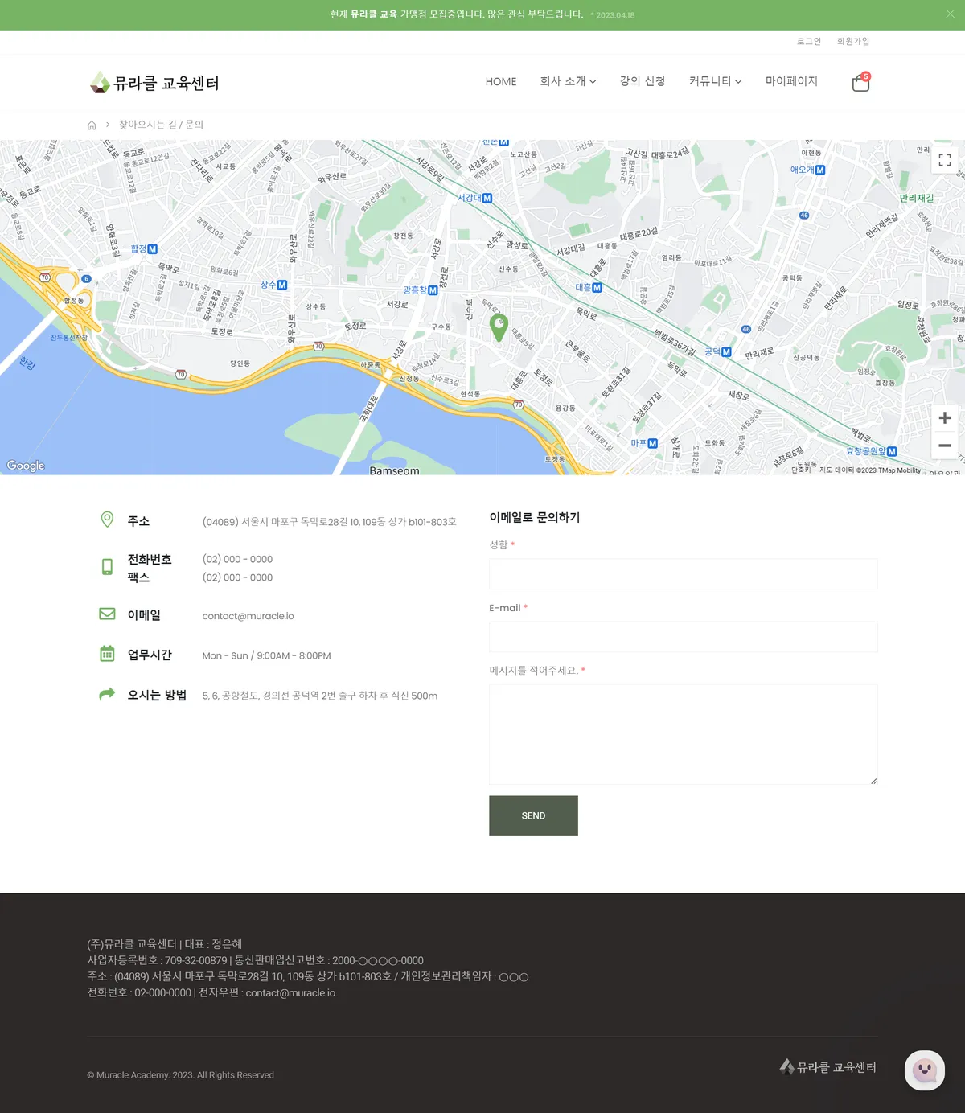Expand the 커뮤니티 dropdown menu

tap(715, 81)
